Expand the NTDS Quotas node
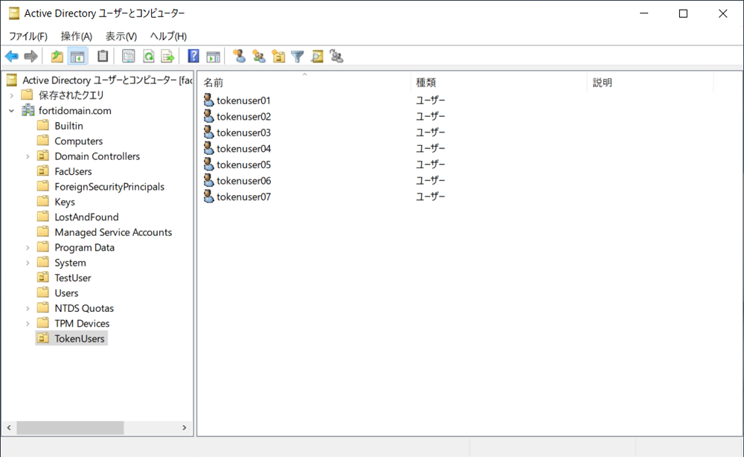Screen dimensions: 744x457 point(28,308)
